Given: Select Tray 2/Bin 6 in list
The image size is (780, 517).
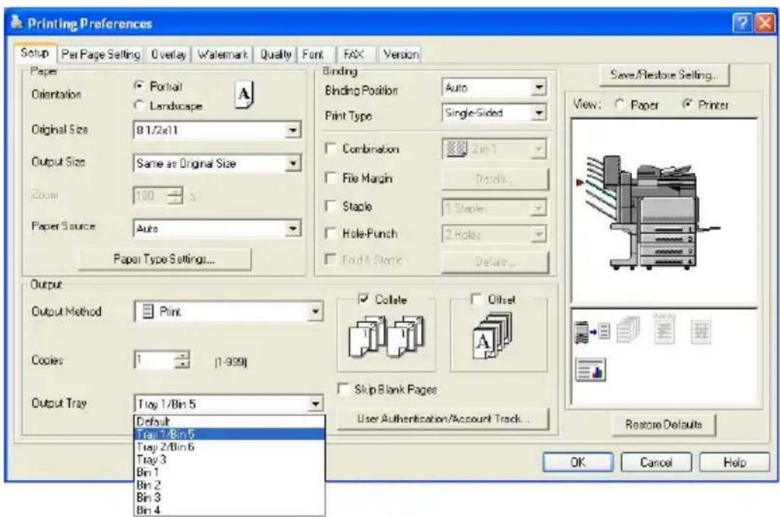Looking at the screenshot, I should point(229,447).
